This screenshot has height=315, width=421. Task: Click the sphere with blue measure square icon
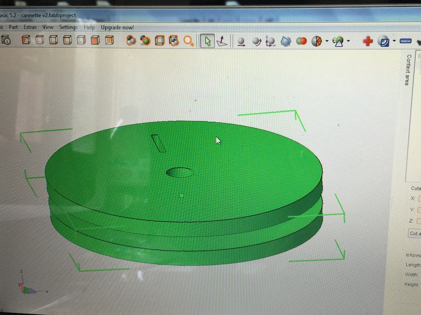coord(384,41)
